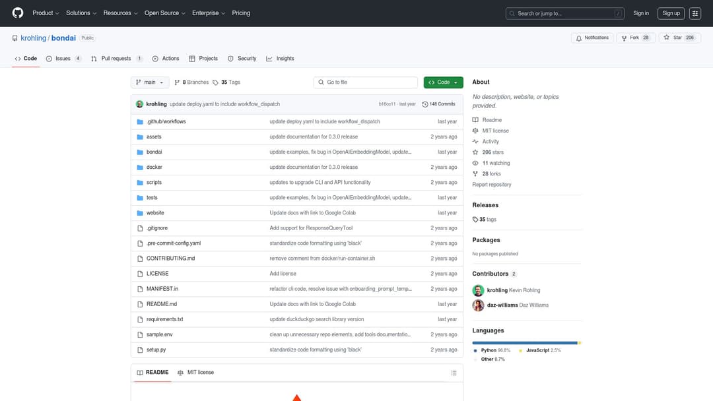The image size is (713, 401).
Task: Click the notifications bell icon
Action: click(x=578, y=38)
